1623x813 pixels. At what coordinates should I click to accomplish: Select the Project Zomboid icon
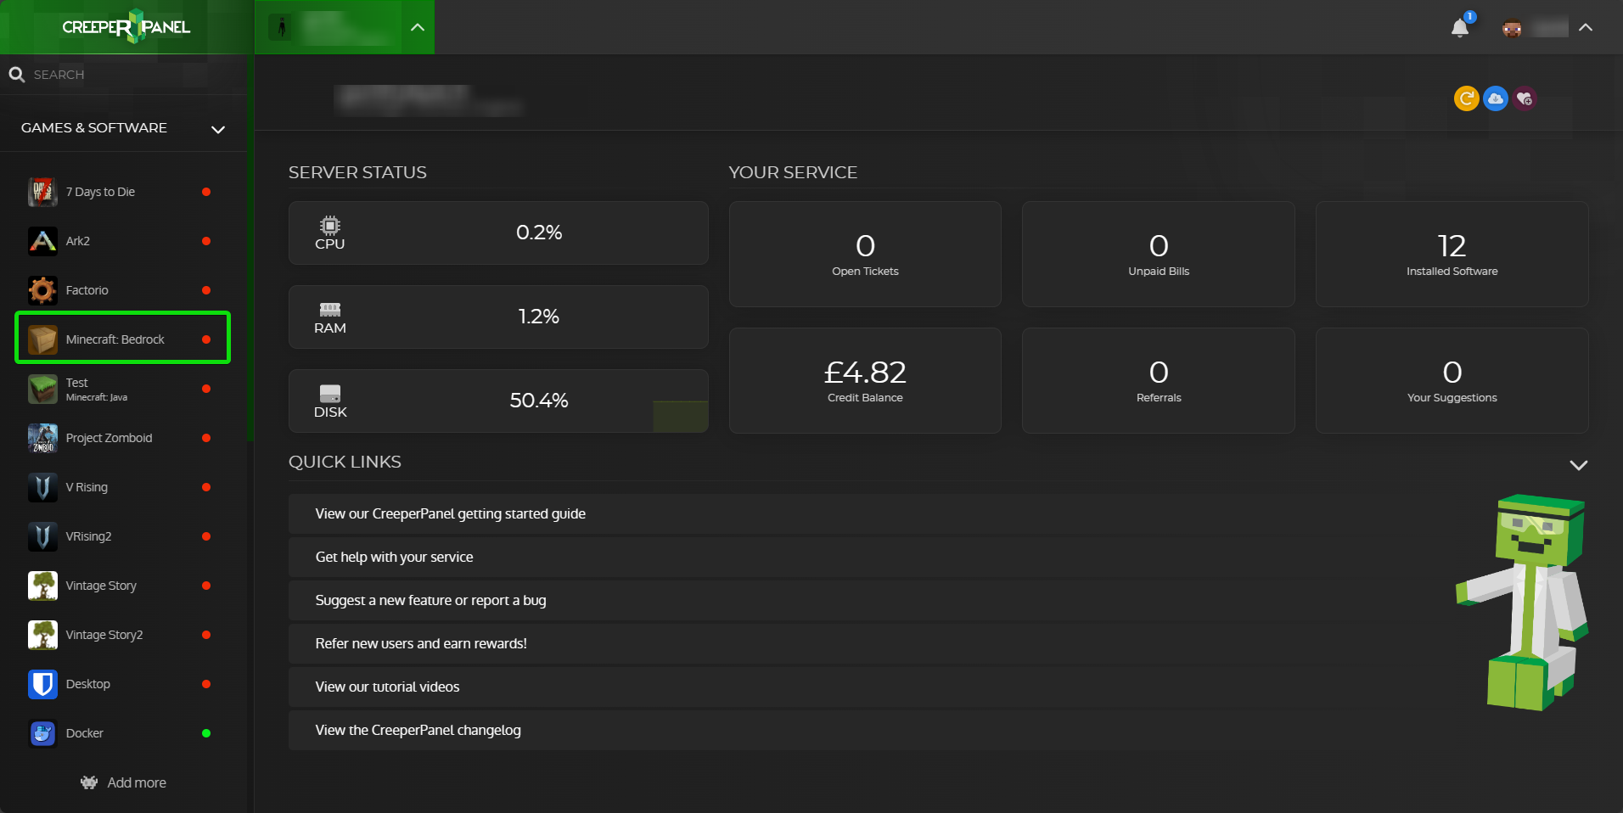point(42,438)
